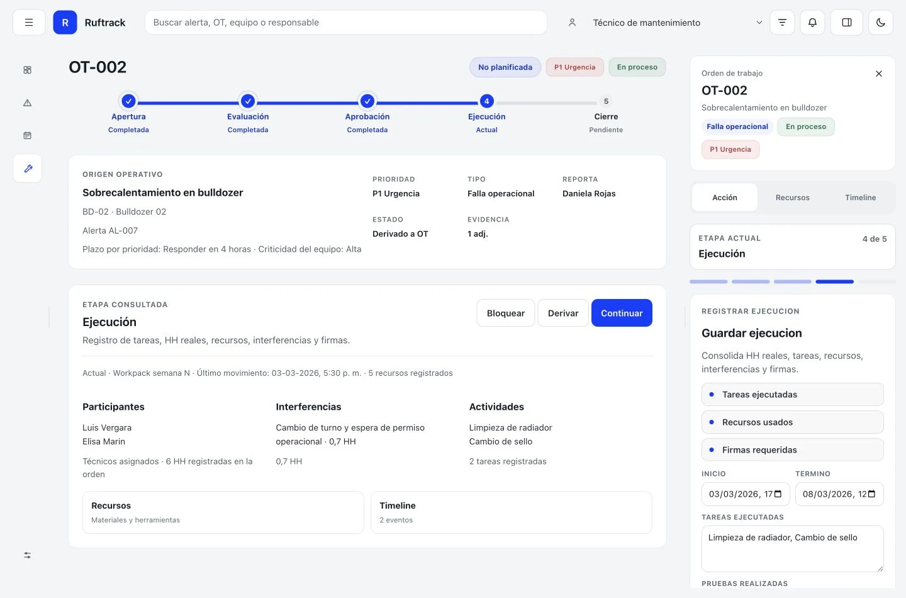906x598 pixels.
Task: Select the Aprobación step marker
Action: pyautogui.click(x=367, y=101)
